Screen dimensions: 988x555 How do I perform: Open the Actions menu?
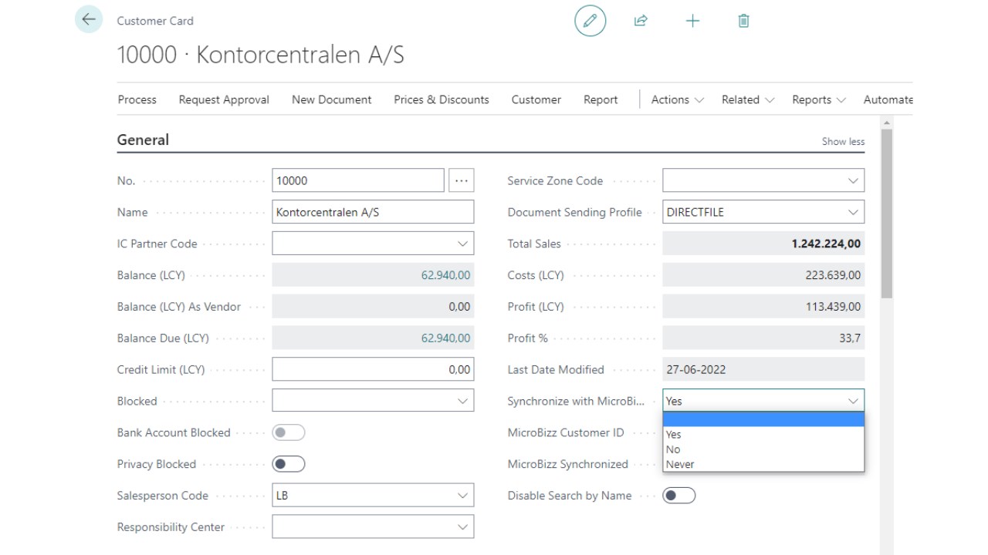point(677,99)
